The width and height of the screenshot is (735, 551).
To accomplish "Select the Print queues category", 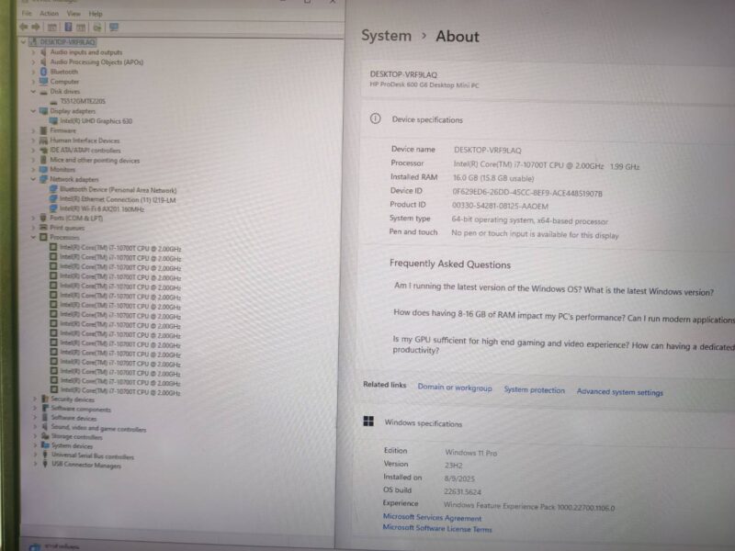I will (x=67, y=228).
